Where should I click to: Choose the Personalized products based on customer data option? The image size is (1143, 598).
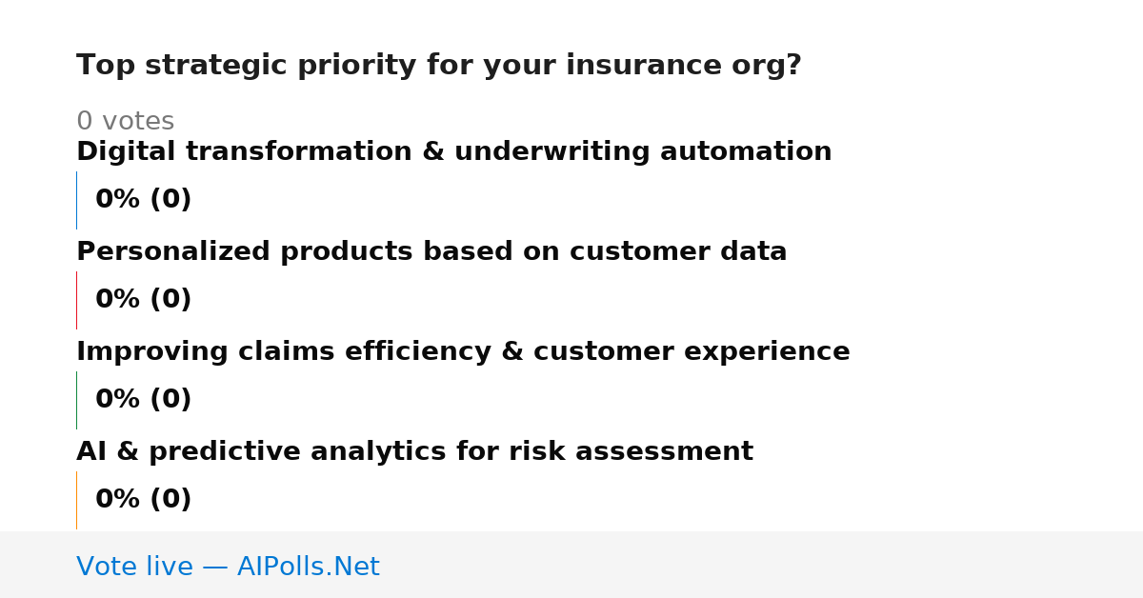click(431, 252)
